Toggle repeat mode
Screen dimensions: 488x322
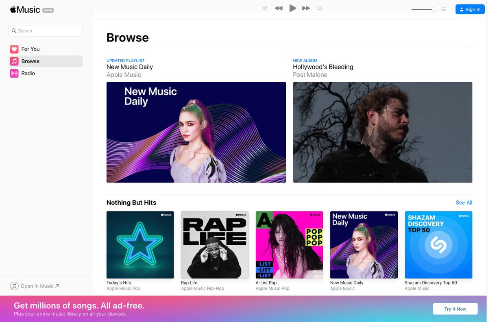tap(320, 9)
